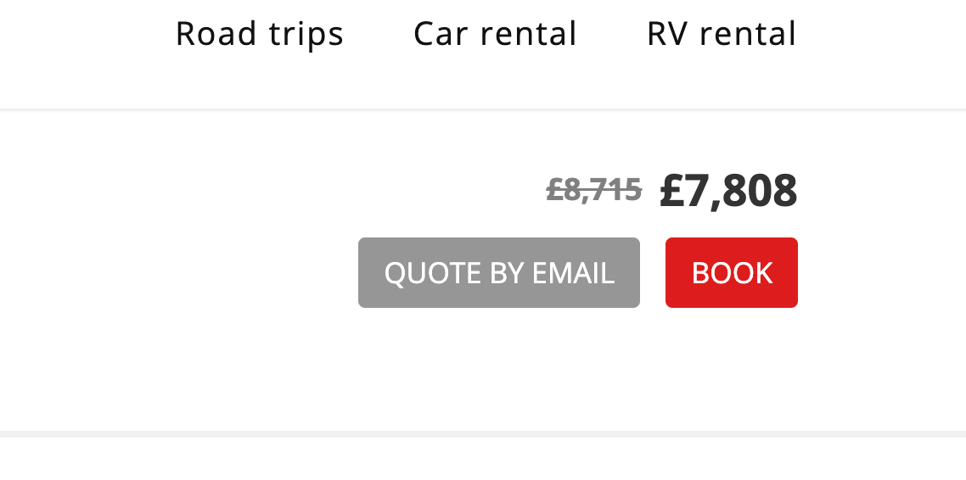The image size is (966, 480).
Task: Switch to RV rental tab
Action: coord(722,34)
